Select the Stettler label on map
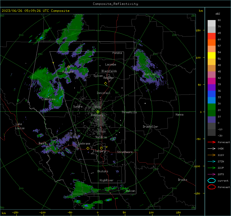Screen dimensions: 231x216 tap(149, 74)
